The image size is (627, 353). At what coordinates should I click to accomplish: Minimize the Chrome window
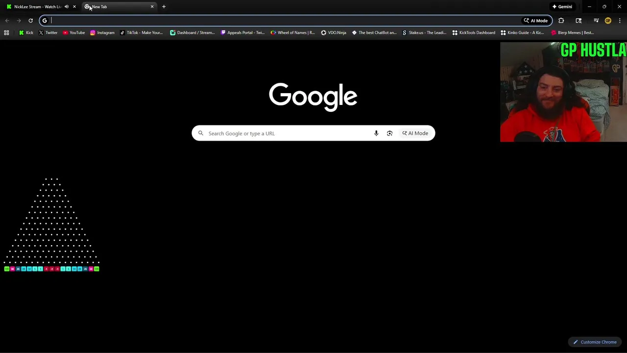click(x=589, y=6)
